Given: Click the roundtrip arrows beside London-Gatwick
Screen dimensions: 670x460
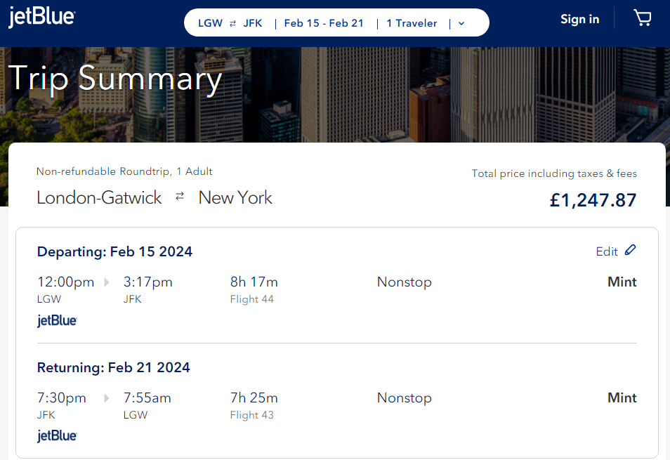Looking at the screenshot, I should [180, 197].
